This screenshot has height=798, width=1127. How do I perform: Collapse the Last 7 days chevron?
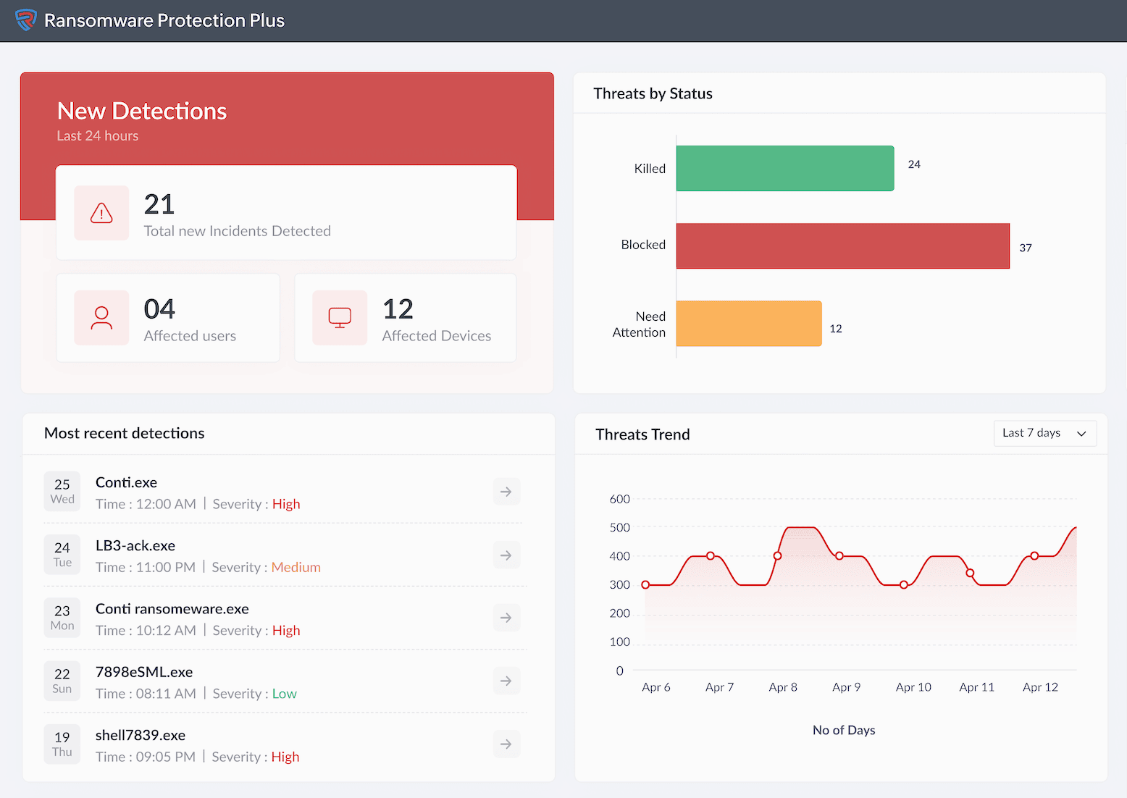tap(1080, 433)
